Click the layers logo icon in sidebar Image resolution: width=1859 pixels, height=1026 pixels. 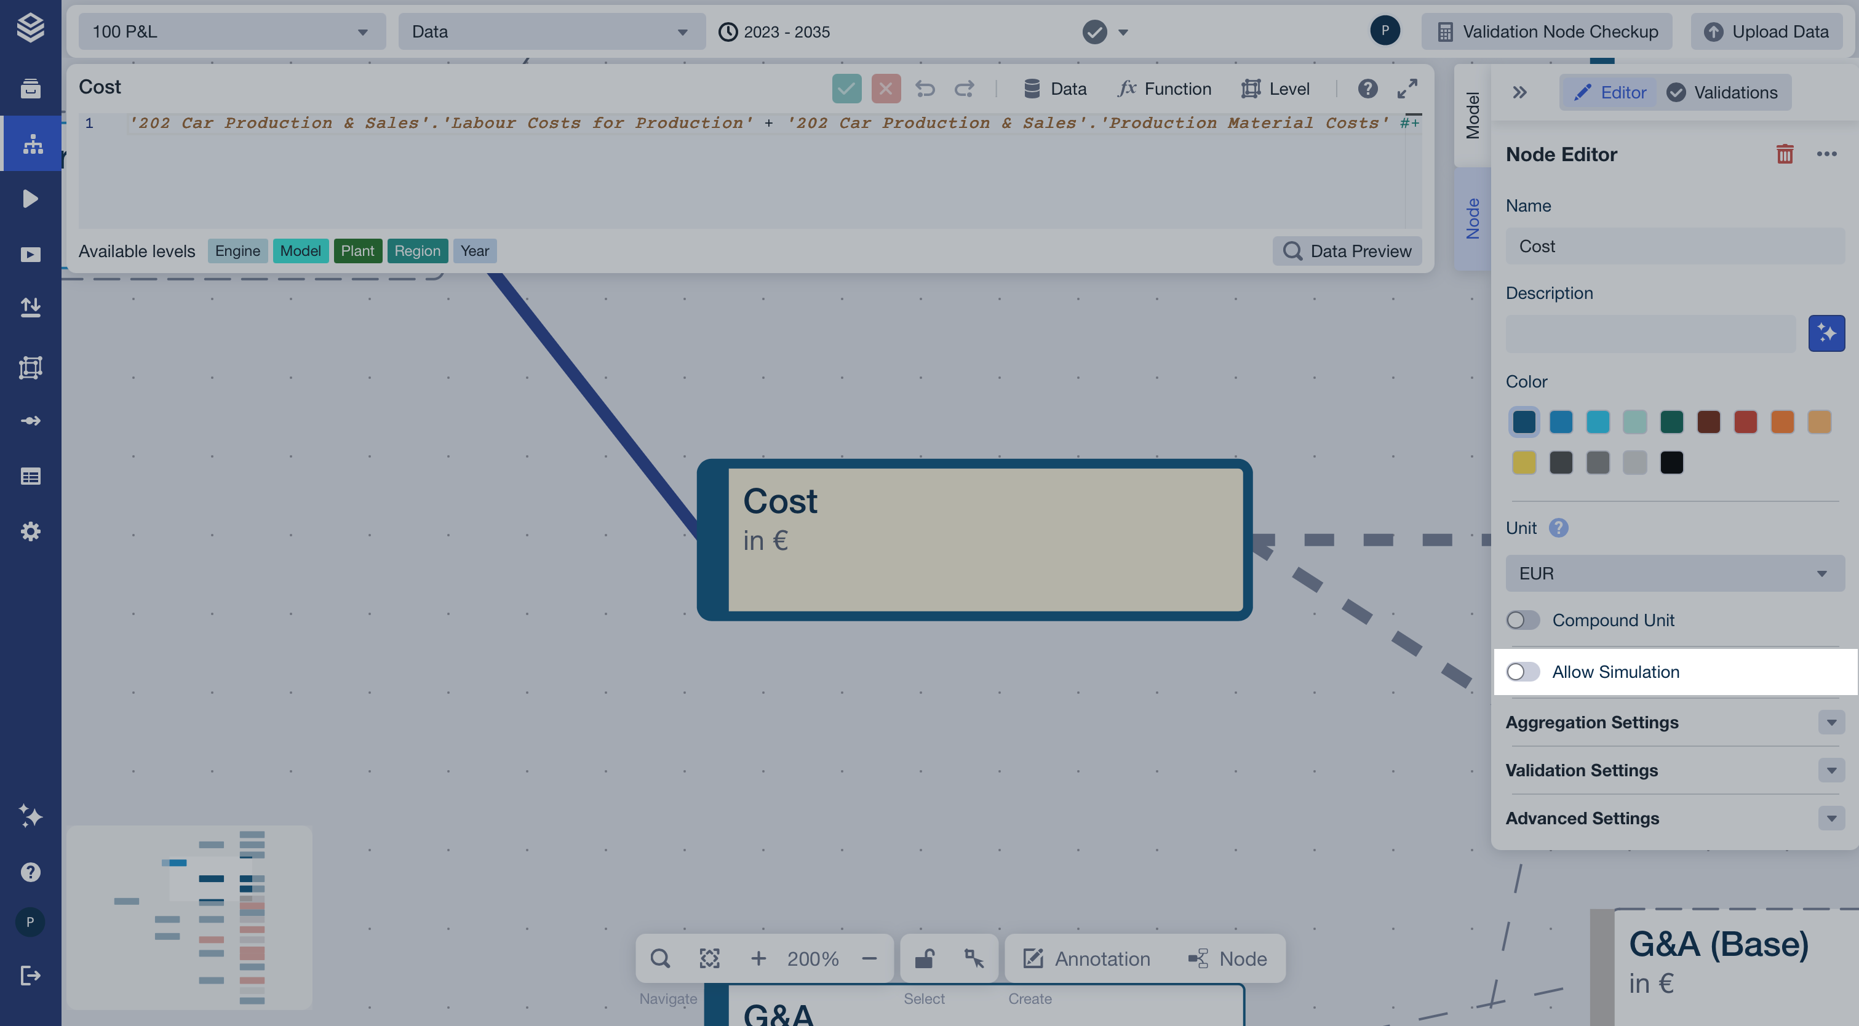(x=30, y=28)
